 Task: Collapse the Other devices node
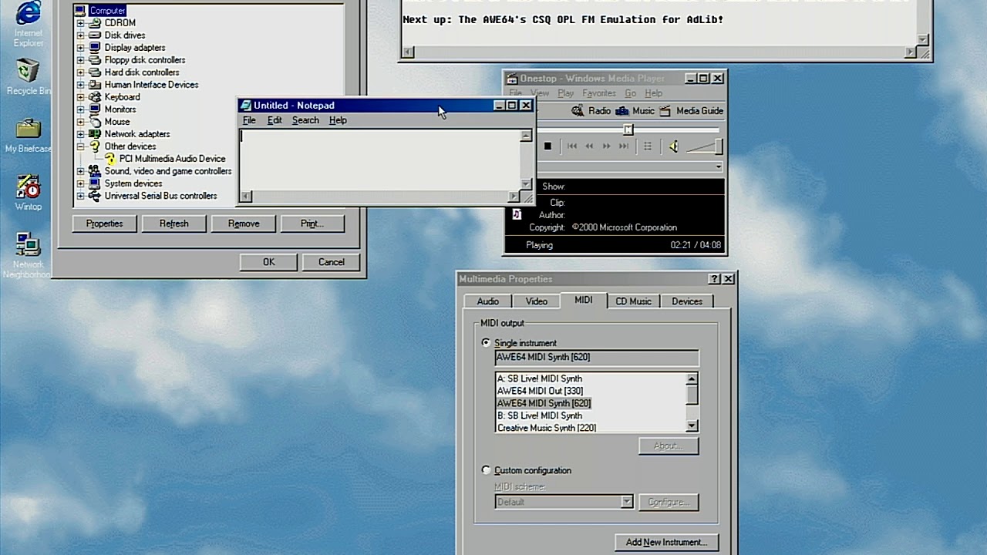coord(80,146)
